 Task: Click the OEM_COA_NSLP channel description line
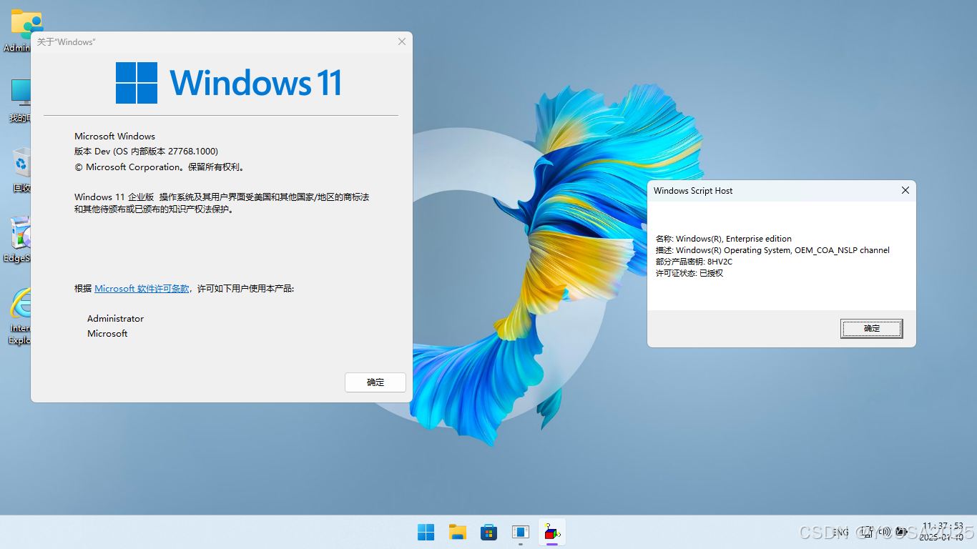click(x=772, y=250)
